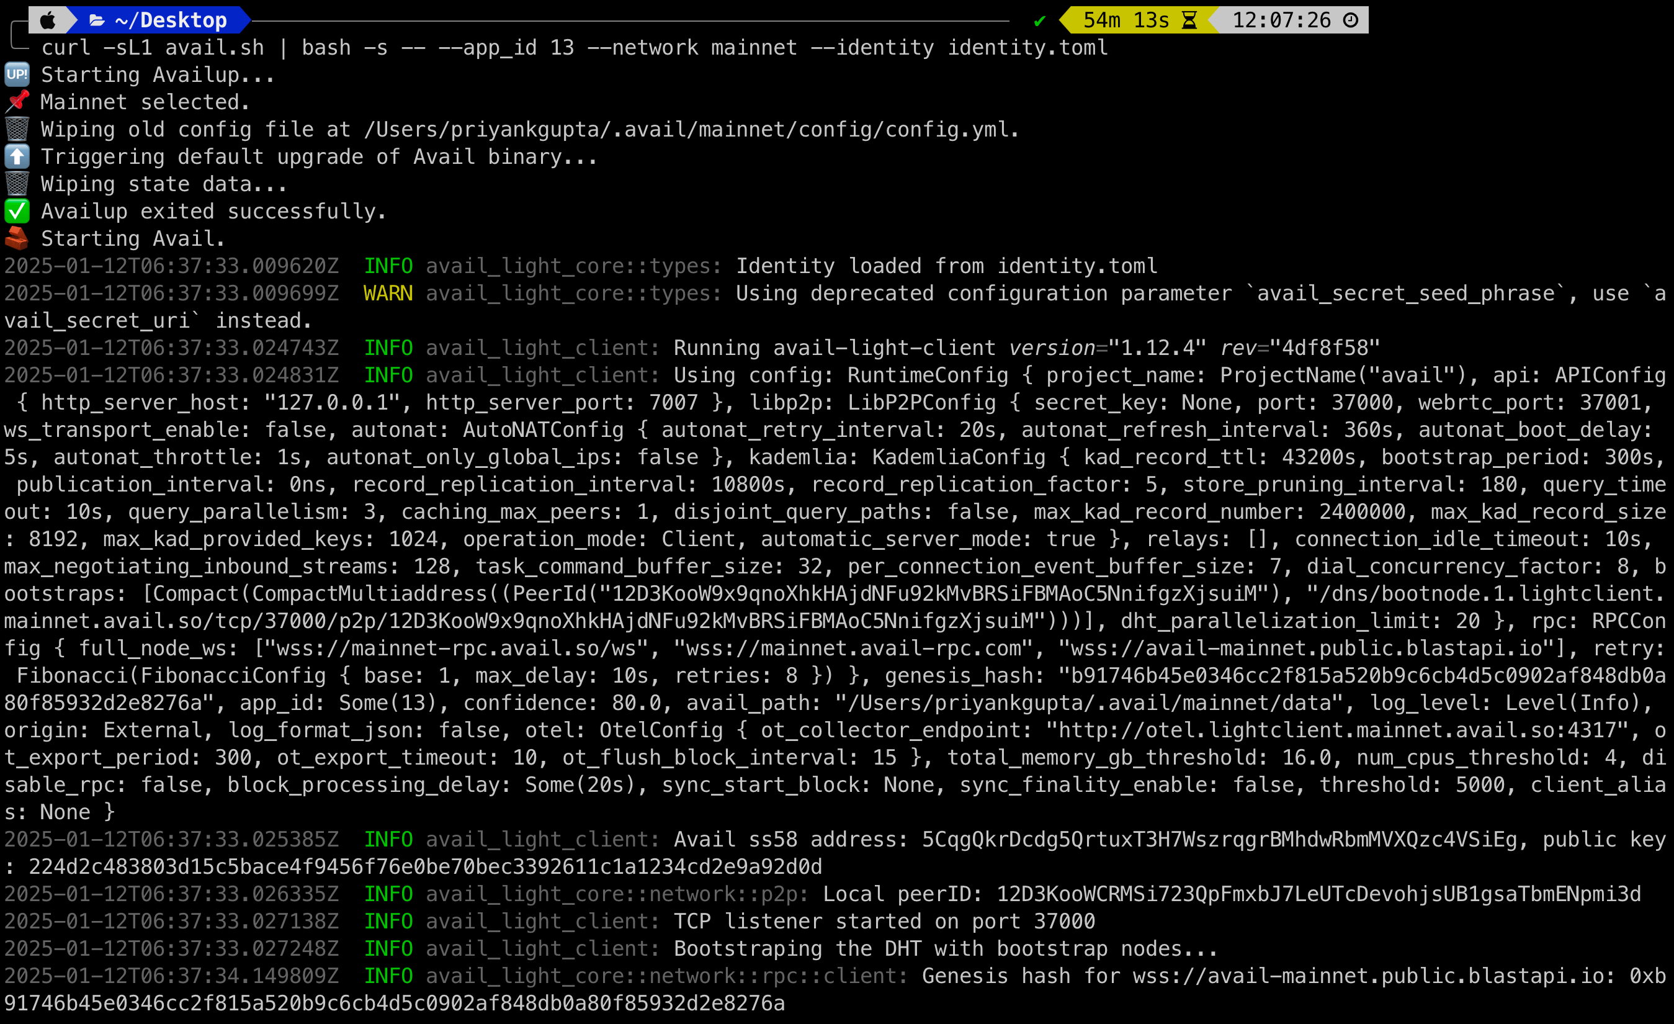Image resolution: width=1674 pixels, height=1024 pixels.
Task: Click the wss://mainnet-rpc.avail.so/ws URL
Action: (456, 649)
